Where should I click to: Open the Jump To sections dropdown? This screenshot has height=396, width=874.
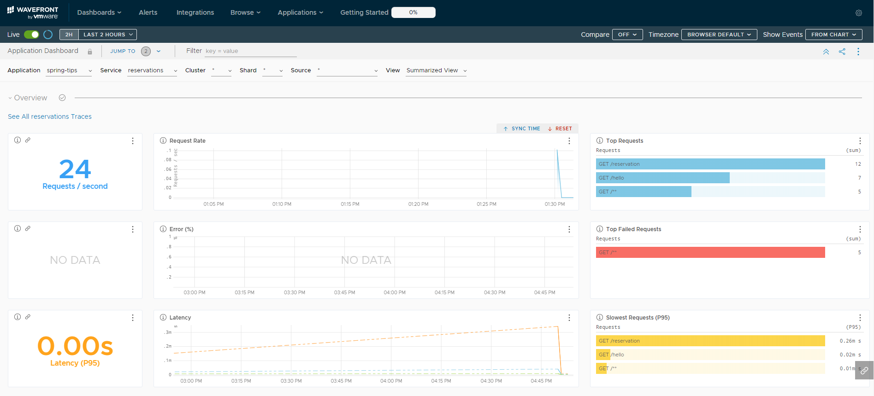tap(135, 51)
